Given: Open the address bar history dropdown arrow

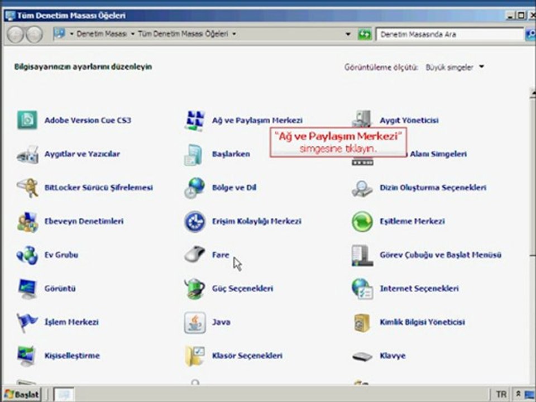Looking at the screenshot, I should coord(348,34).
